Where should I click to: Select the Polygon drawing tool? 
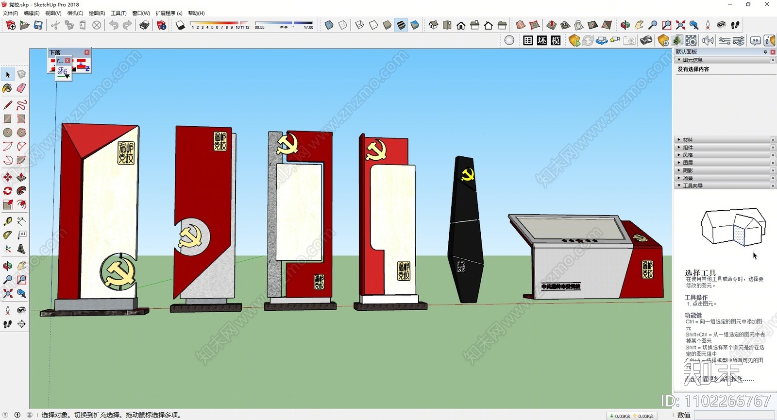pyautogui.click(x=21, y=133)
